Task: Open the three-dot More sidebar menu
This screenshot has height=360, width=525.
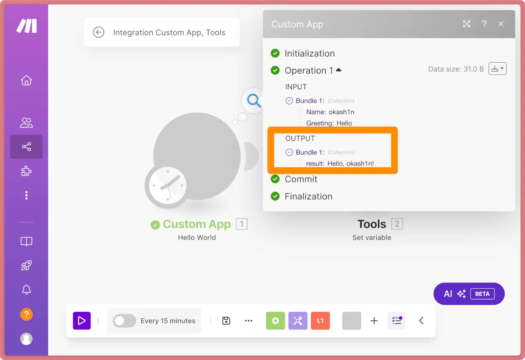Action: coord(26,195)
